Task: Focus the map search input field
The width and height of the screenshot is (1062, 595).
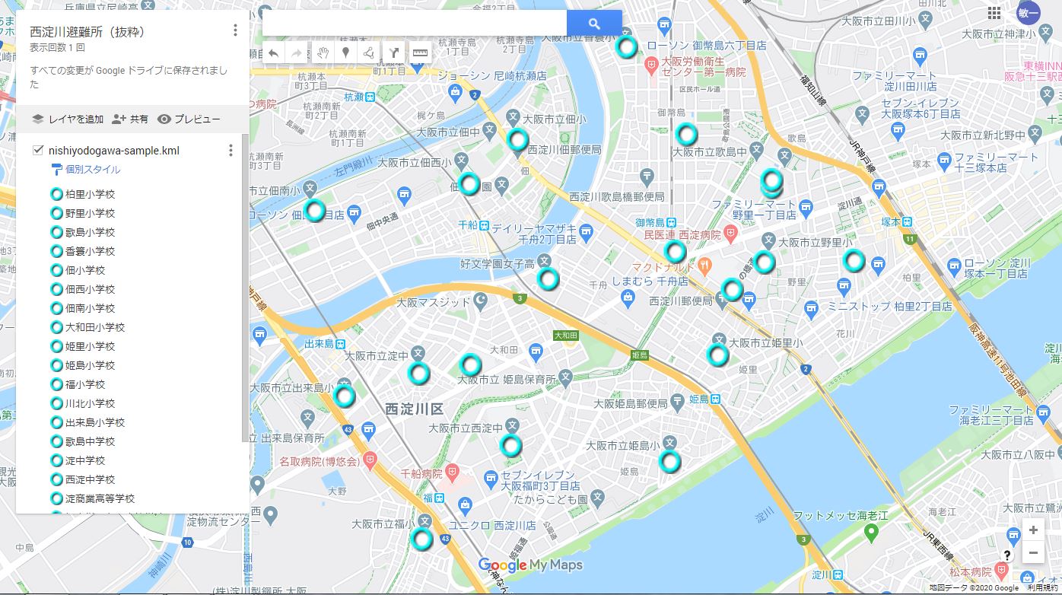Action: (415, 23)
